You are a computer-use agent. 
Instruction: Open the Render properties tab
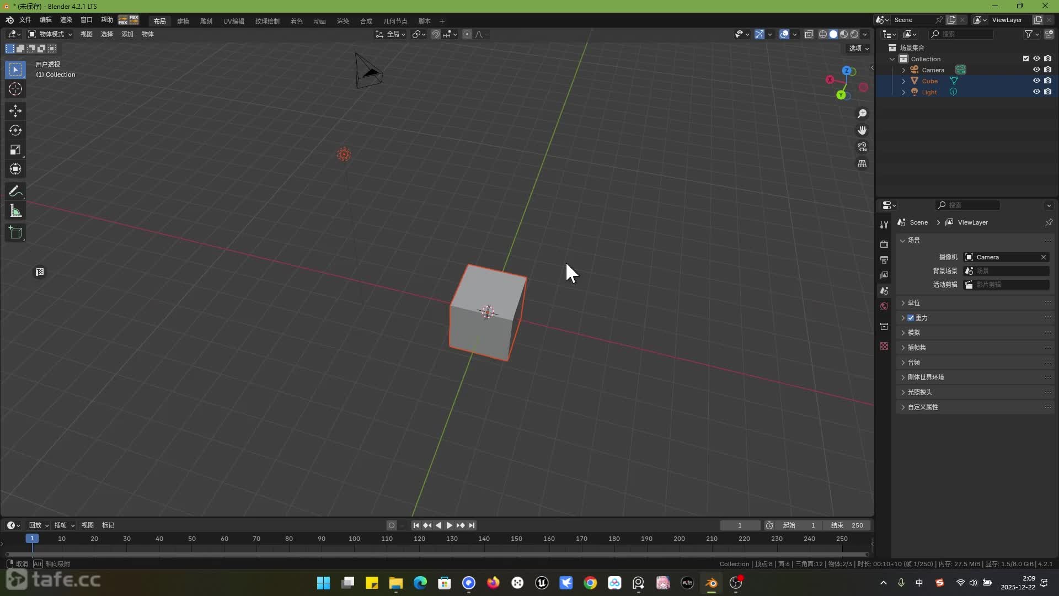884,244
